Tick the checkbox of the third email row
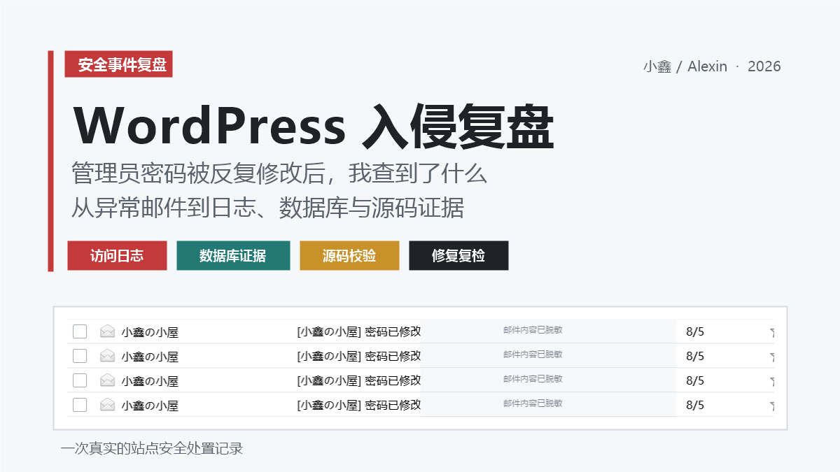Image resolution: width=840 pixels, height=472 pixels. click(80, 380)
